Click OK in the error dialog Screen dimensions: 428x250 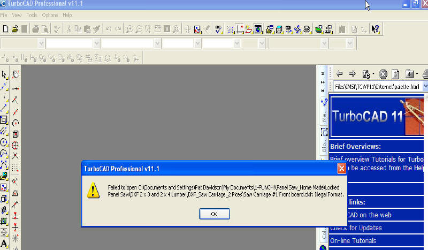(215, 214)
